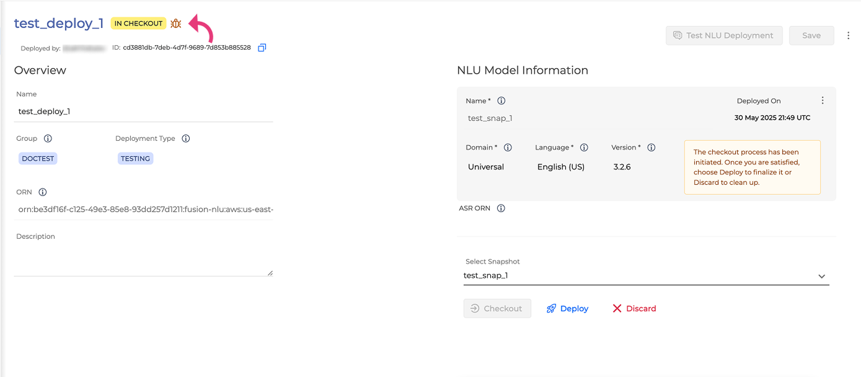Click the Name input field in Overview
This screenshot has height=377, width=861.
click(143, 112)
